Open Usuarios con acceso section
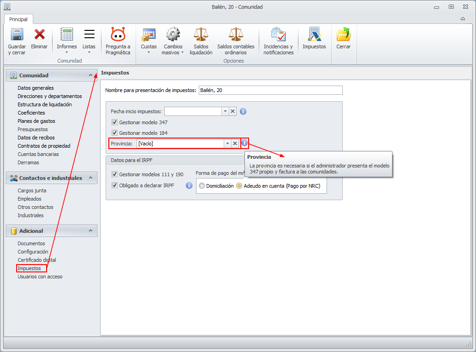Screen dimensions: 476x352 pyautogui.click(x=40, y=277)
